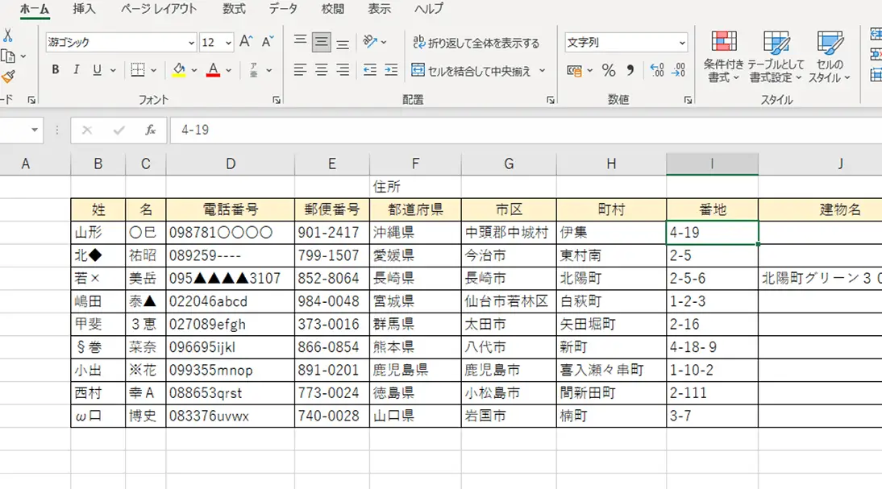
Task: Click 折り返して全体を表示する wrap text button
Action: [x=475, y=43]
